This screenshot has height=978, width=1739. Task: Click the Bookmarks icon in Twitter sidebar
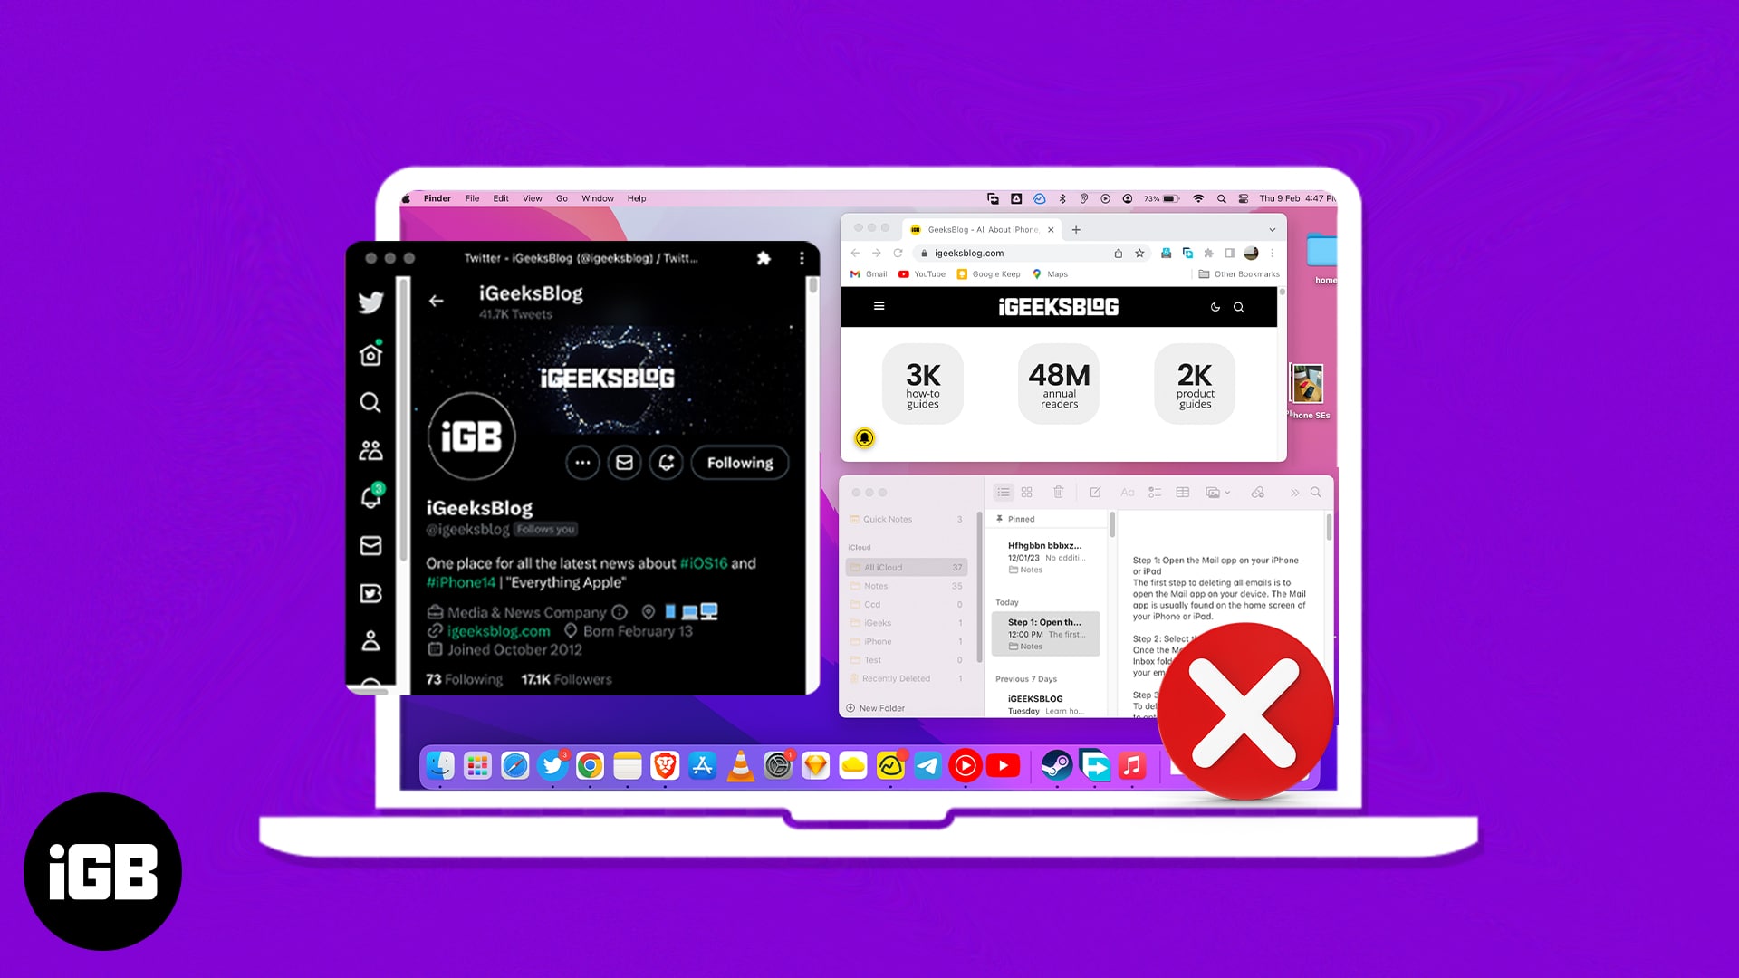click(x=371, y=593)
